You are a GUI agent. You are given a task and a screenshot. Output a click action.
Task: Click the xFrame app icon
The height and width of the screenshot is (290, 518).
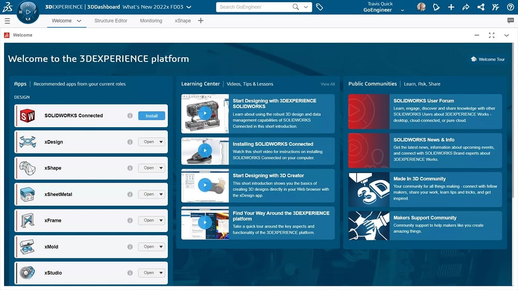27,220
